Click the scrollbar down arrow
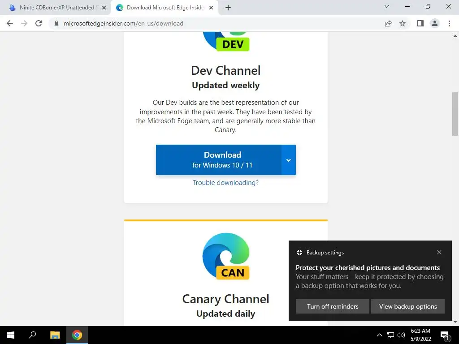The width and height of the screenshot is (459, 344). tap(455, 322)
